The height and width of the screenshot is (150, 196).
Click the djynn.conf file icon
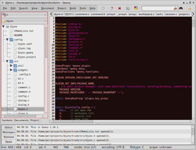(x=15, y=44)
